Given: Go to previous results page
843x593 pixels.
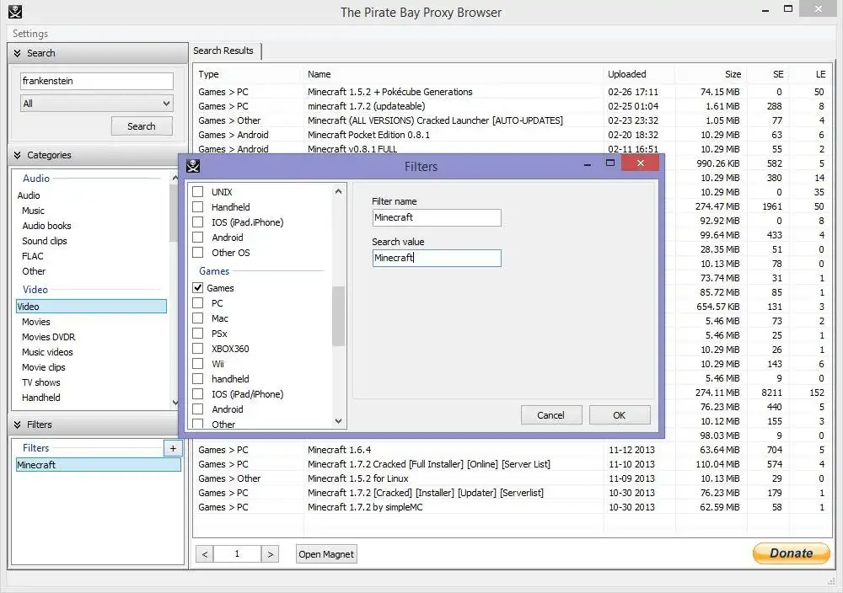Looking at the screenshot, I should 204,553.
